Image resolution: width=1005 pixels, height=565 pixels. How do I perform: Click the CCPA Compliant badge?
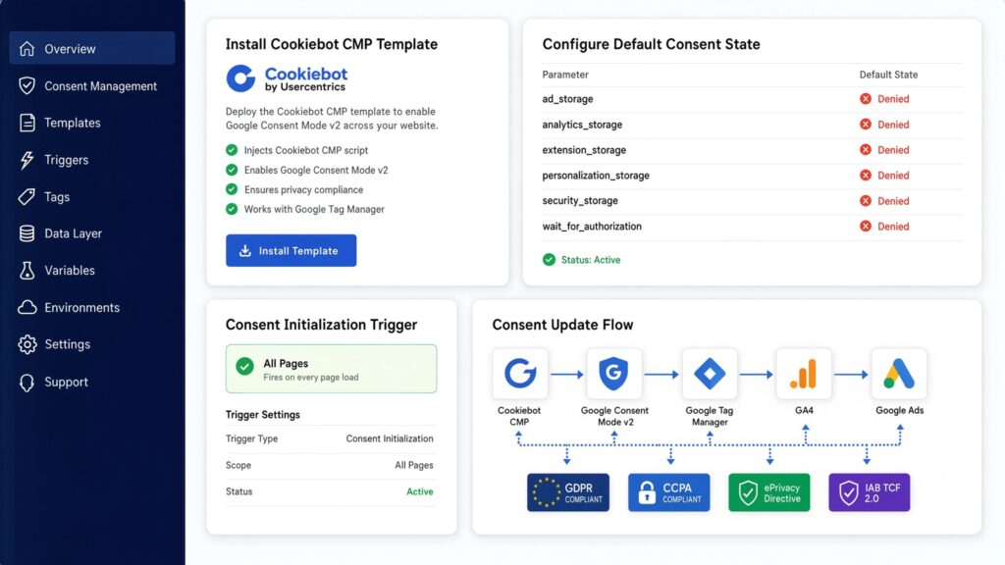click(668, 492)
